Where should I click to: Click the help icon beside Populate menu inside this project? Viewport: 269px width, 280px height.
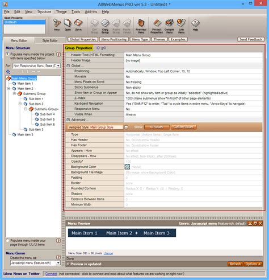[58, 55]
